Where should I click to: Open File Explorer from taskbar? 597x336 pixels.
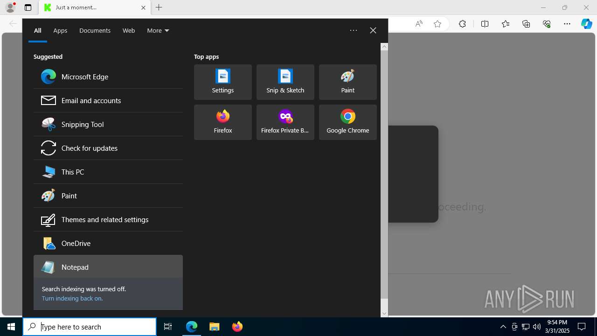coord(215,327)
